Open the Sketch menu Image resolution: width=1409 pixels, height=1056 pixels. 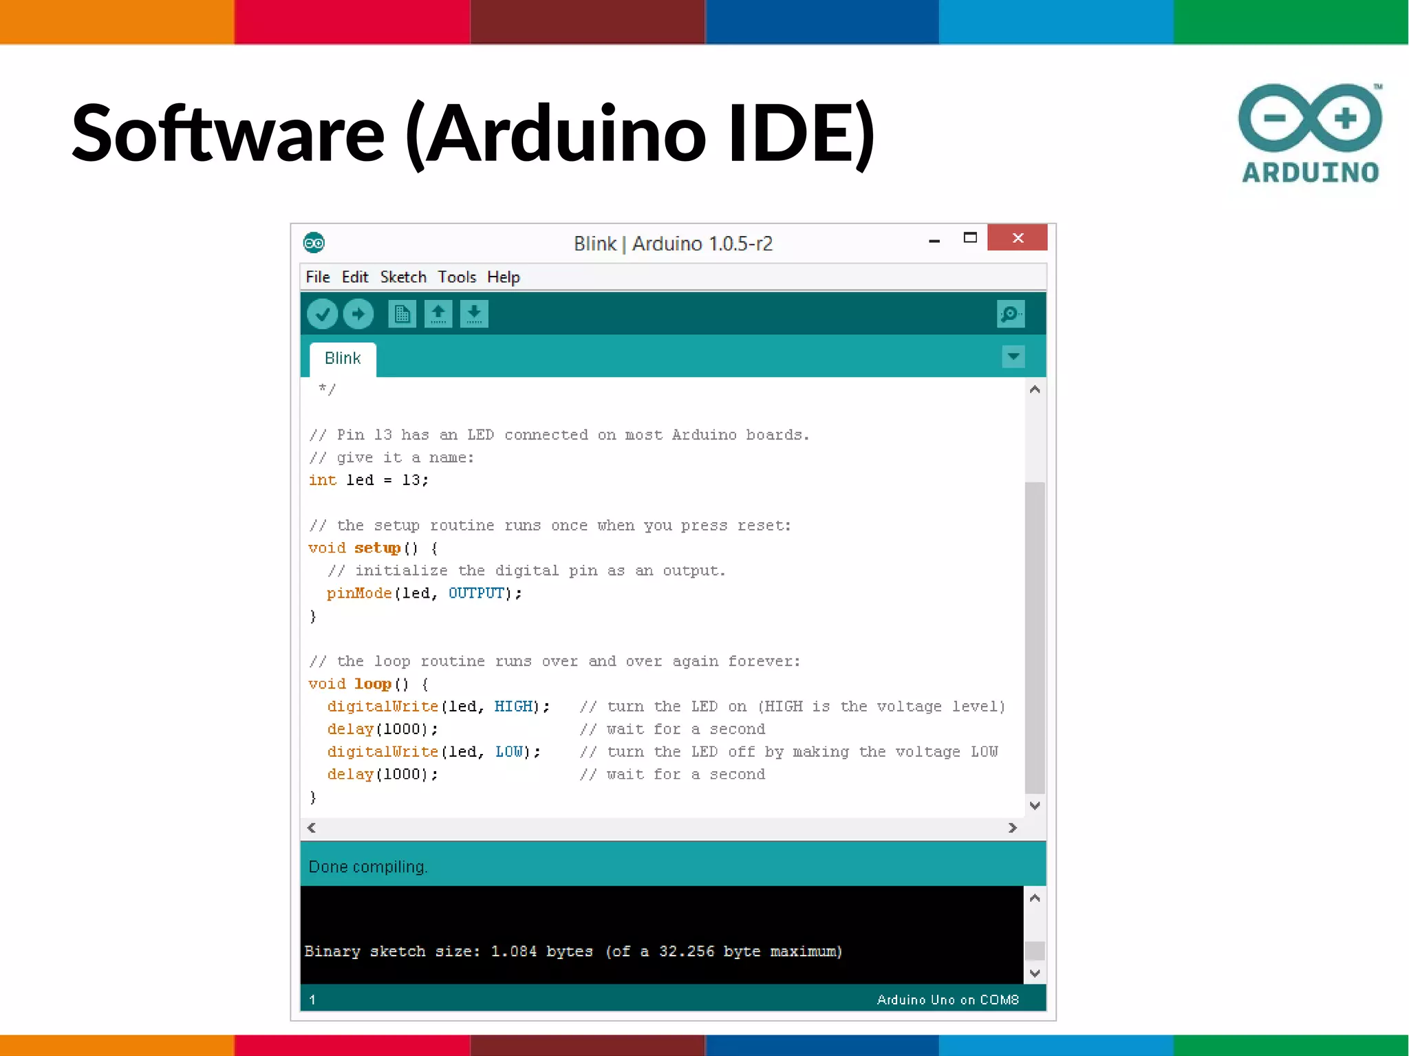[x=403, y=277]
